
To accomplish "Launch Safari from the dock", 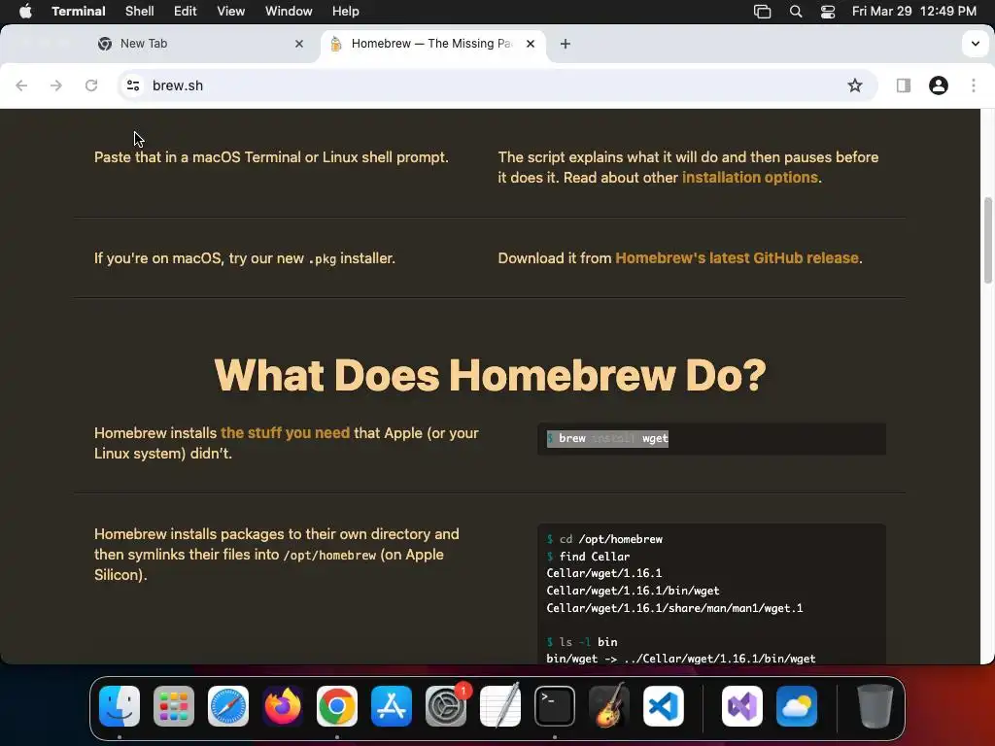I will (228, 706).
